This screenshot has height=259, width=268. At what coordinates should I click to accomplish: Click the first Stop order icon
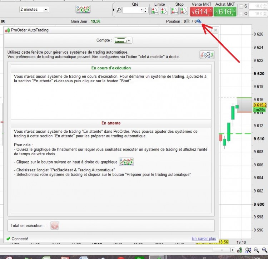(x=174, y=11)
